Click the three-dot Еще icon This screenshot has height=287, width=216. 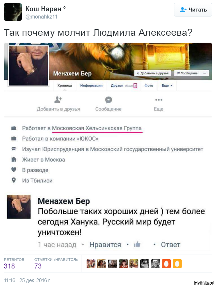click(x=159, y=100)
